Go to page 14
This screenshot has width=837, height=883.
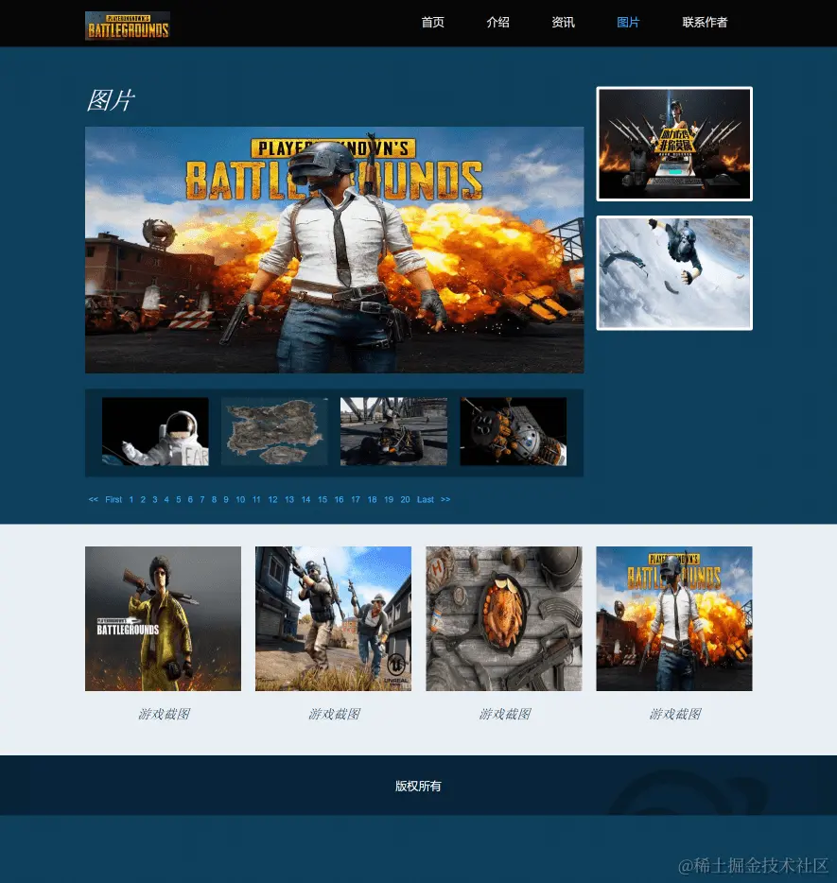[x=305, y=499]
